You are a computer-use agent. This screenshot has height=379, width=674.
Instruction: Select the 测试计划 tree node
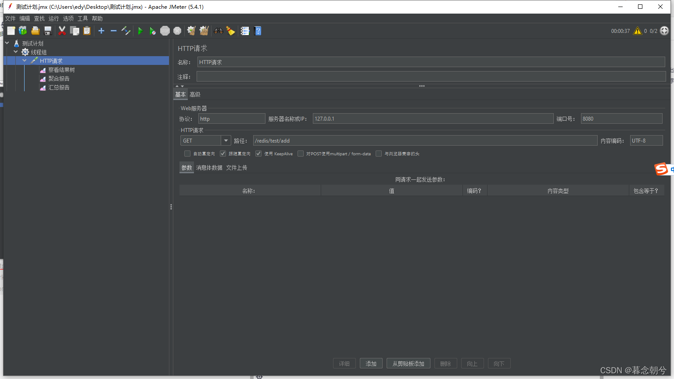click(x=33, y=43)
